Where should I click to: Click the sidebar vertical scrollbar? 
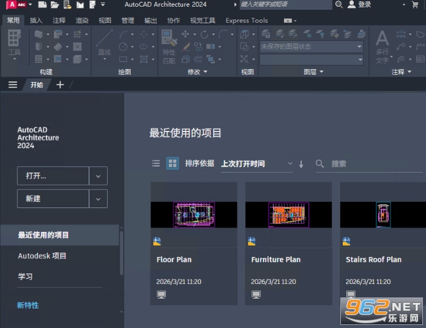(x=121, y=253)
